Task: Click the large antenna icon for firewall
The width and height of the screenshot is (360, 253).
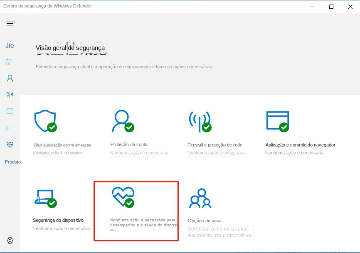Action: [200, 122]
